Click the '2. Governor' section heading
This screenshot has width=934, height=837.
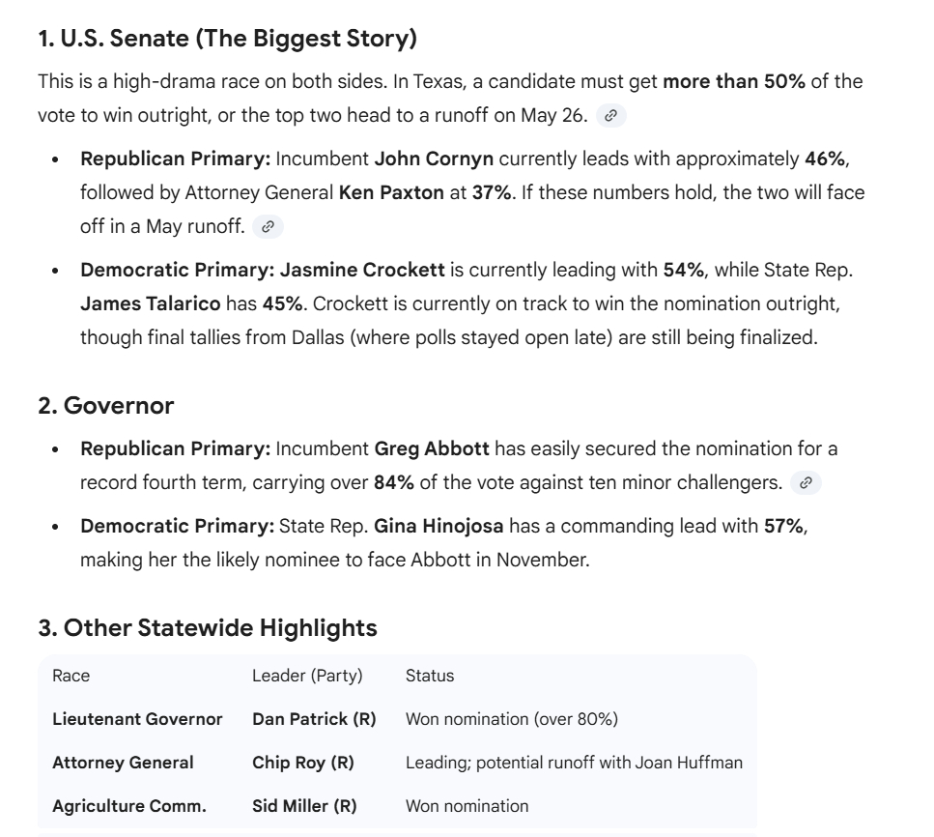(x=106, y=405)
